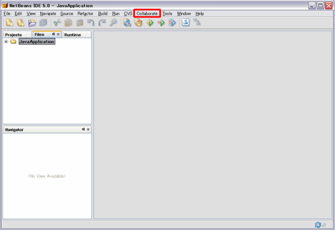Open the Run menu

(116, 14)
